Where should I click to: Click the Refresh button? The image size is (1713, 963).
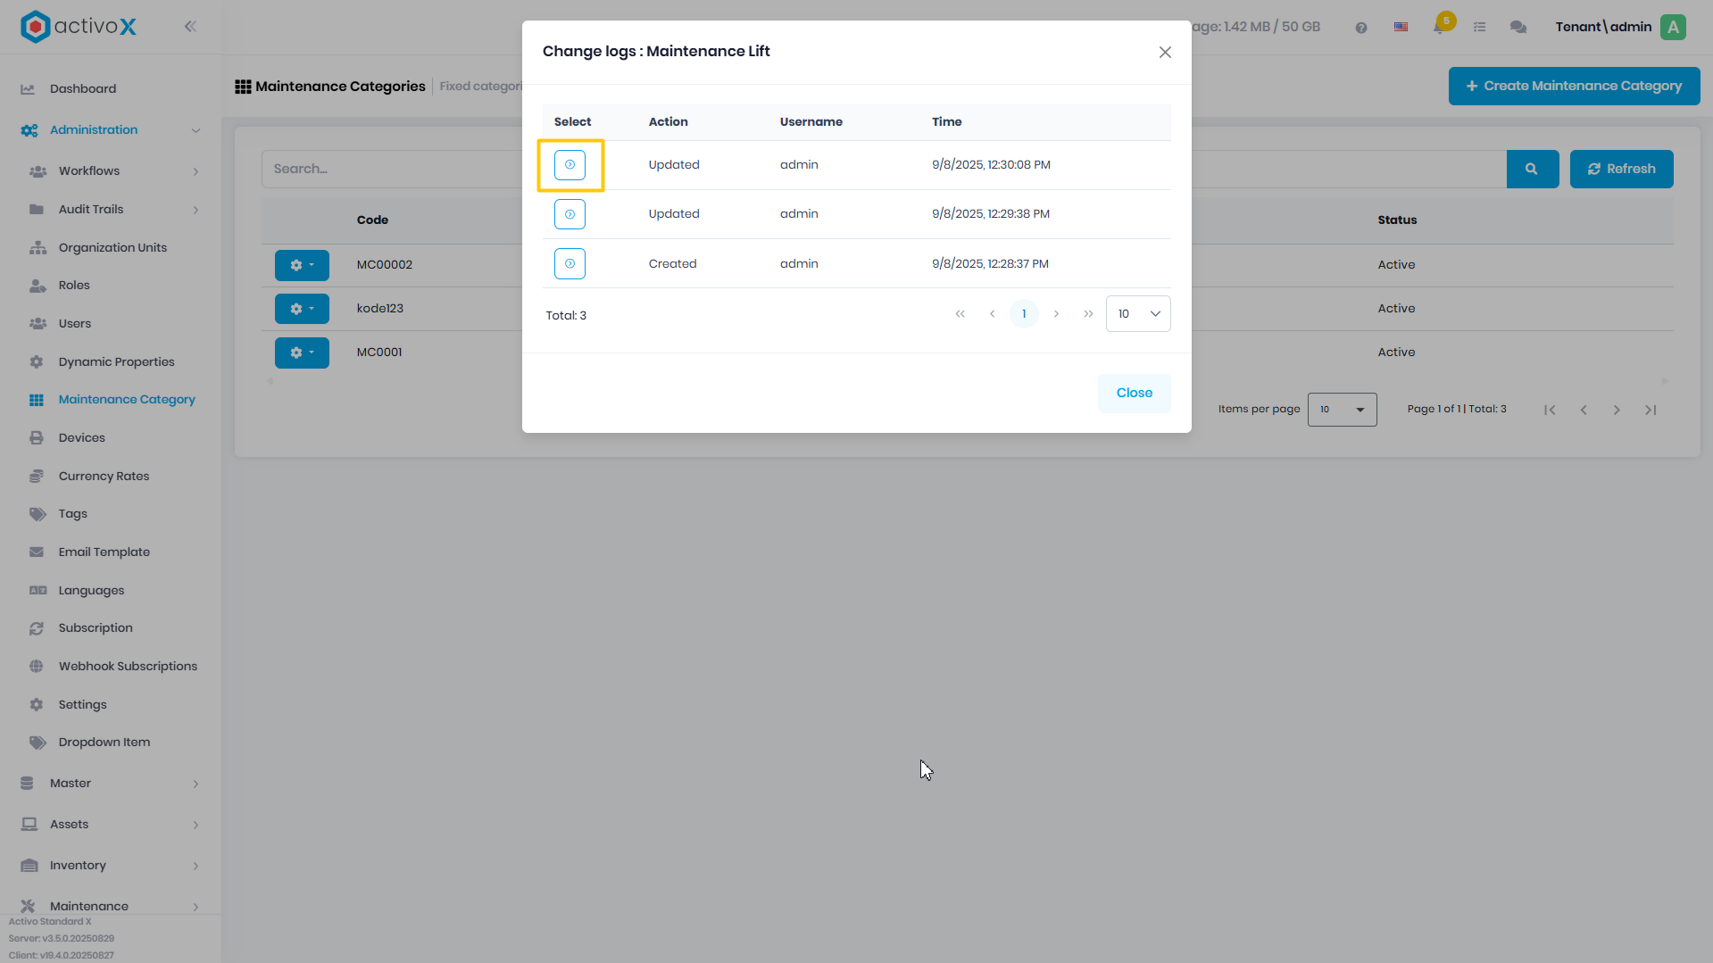pyautogui.click(x=1621, y=170)
